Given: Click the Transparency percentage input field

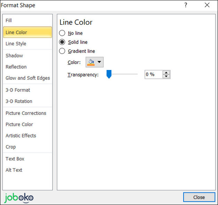Looking at the screenshot, I should [153, 74].
